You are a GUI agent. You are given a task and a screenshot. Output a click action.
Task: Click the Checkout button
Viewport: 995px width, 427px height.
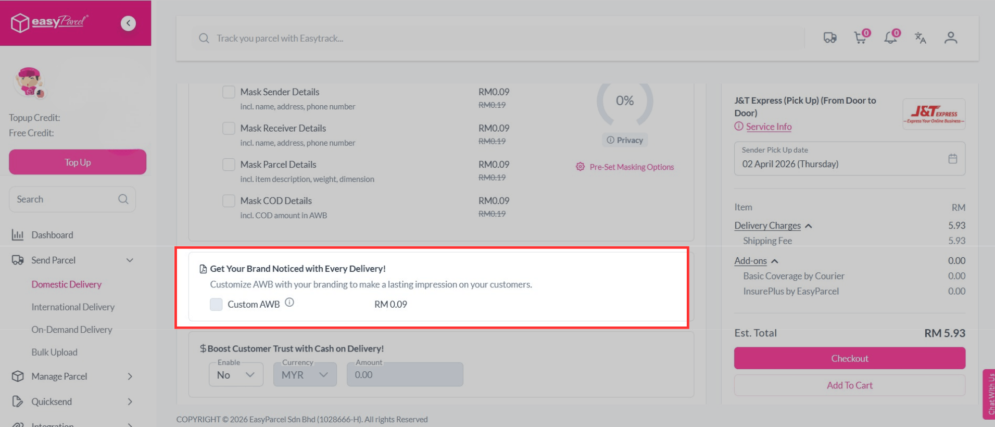[849, 358]
